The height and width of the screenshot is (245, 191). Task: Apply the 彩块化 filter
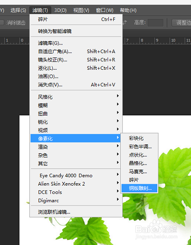click(139, 138)
